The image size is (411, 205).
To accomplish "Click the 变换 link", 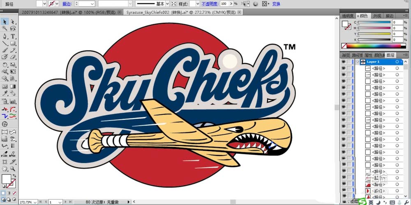I will coord(276,4).
